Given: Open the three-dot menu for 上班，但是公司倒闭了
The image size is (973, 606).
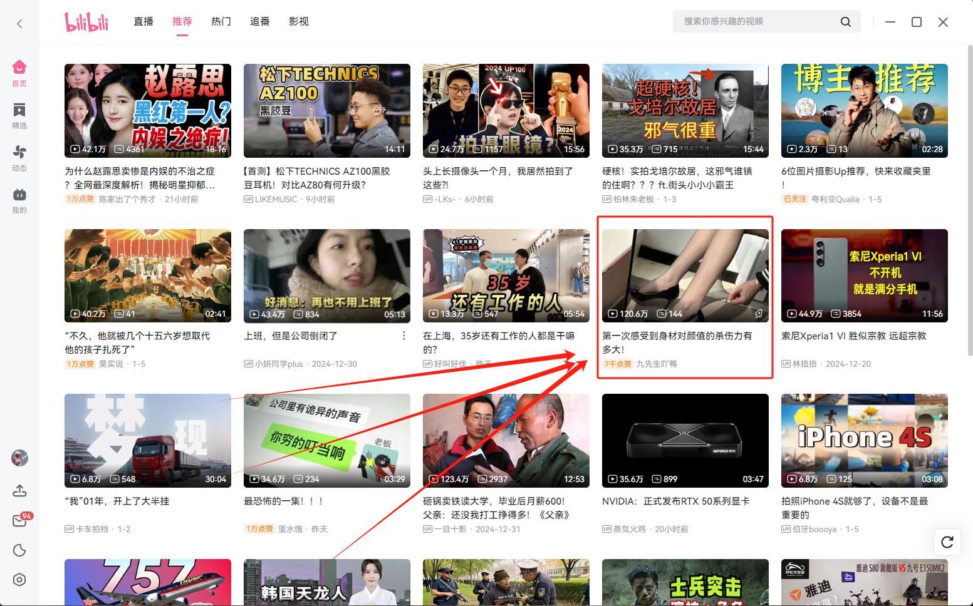Looking at the screenshot, I should pyautogui.click(x=404, y=336).
